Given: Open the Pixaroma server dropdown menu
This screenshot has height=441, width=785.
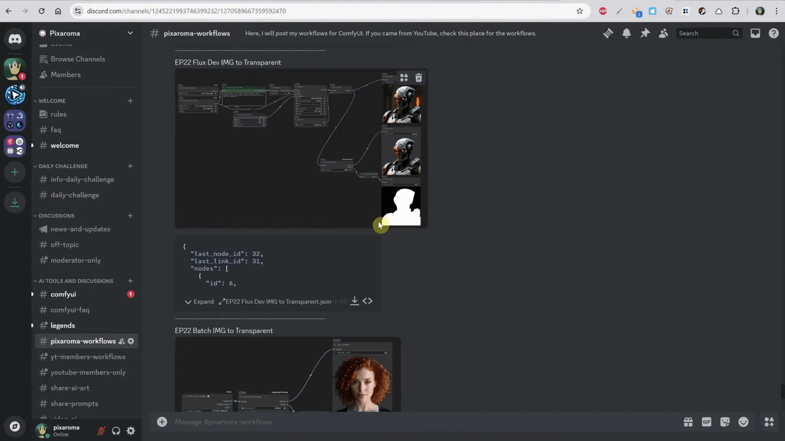Looking at the screenshot, I should click(x=87, y=33).
